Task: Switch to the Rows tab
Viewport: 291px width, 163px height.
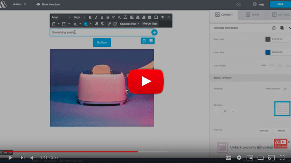Action: [x=252, y=14]
